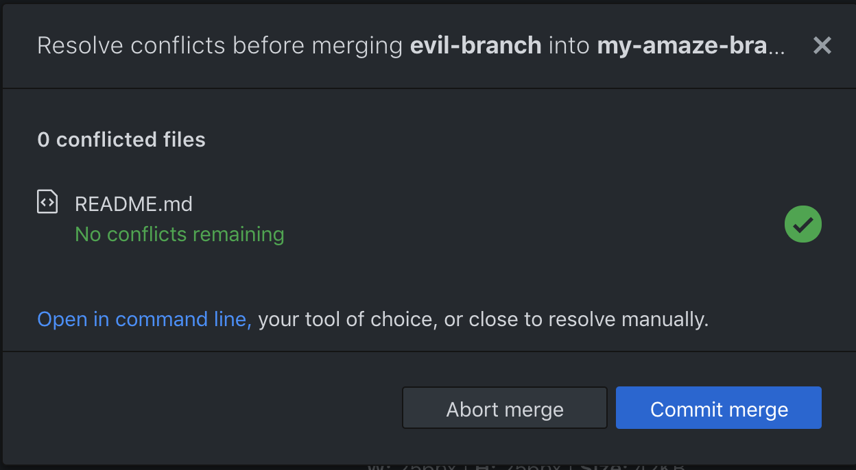Viewport: 856px width, 470px height.
Task: Click Commit merge
Action: pyautogui.click(x=718, y=408)
